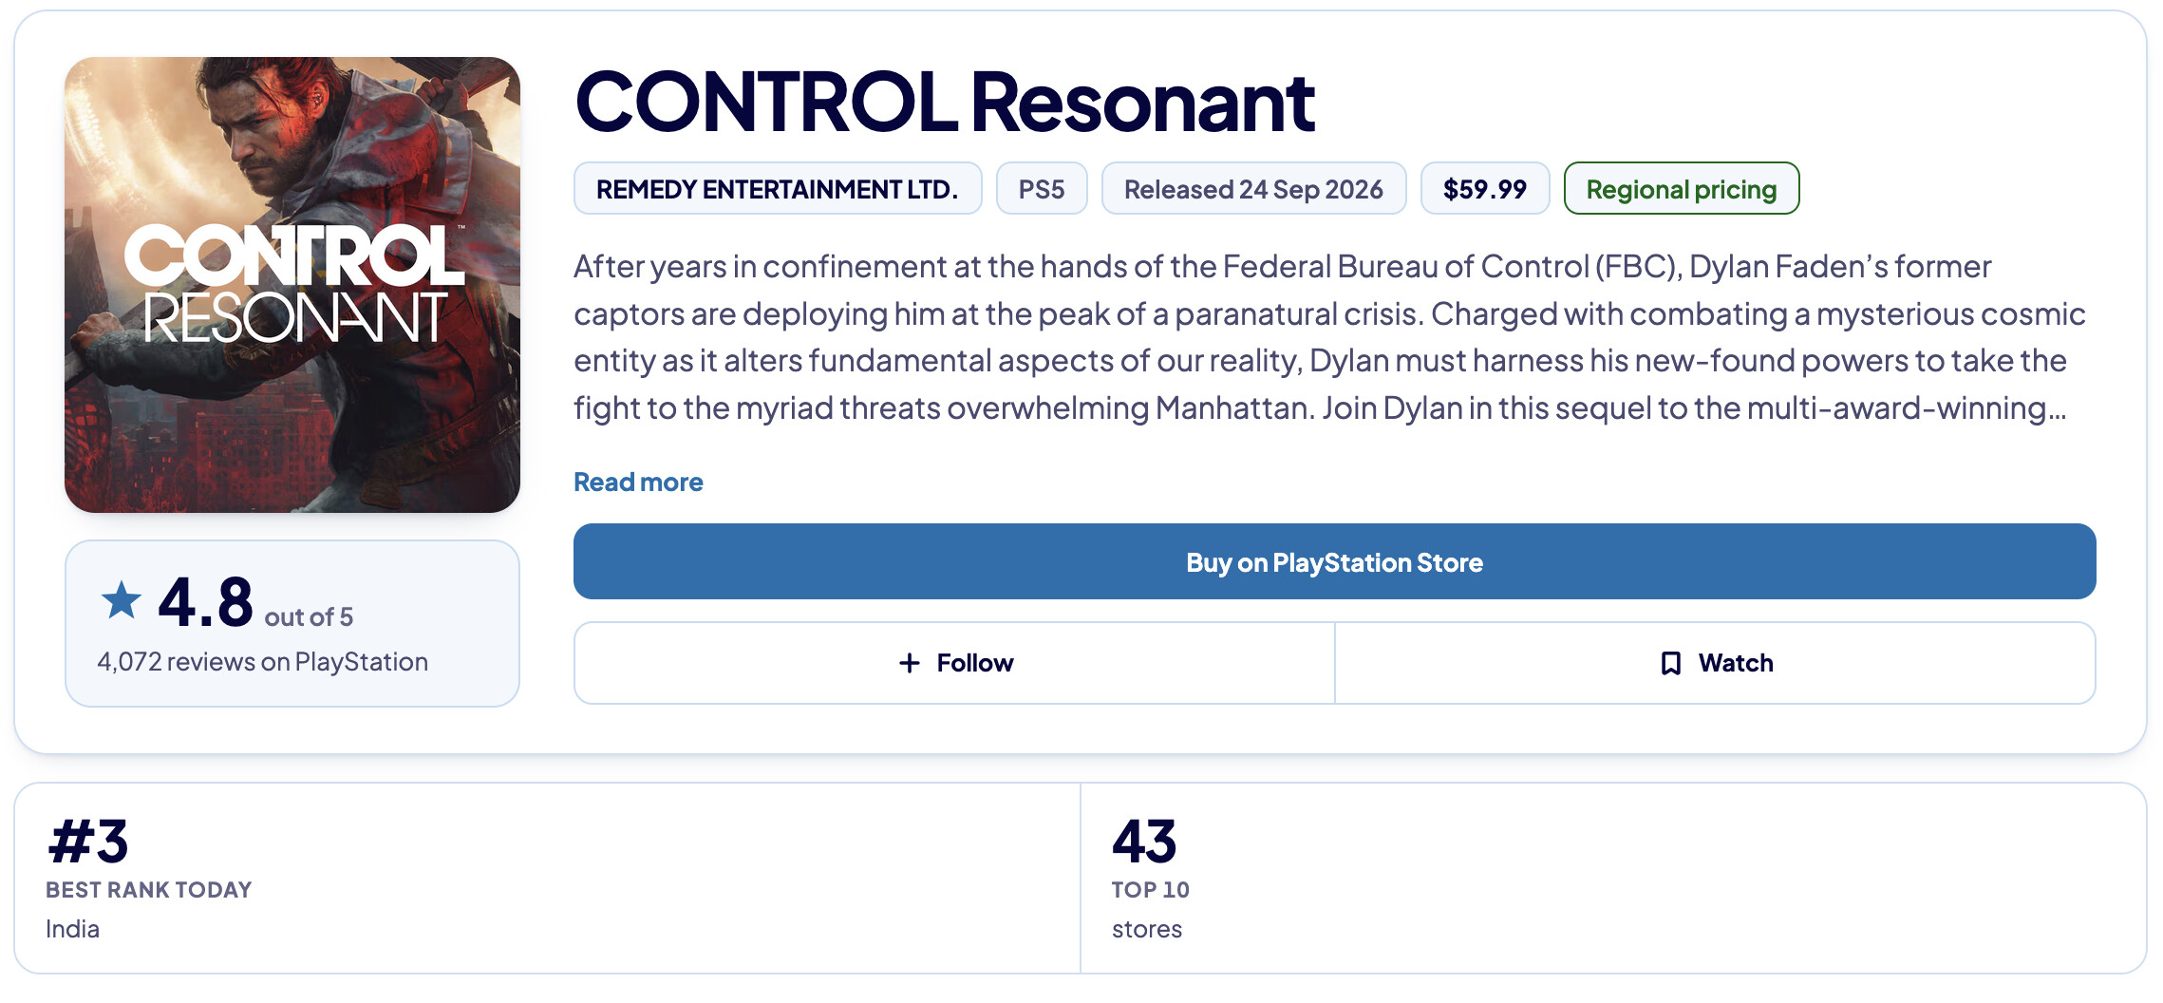2163x1003 pixels.
Task: Click the game description paragraph
Action: [1329, 337]
